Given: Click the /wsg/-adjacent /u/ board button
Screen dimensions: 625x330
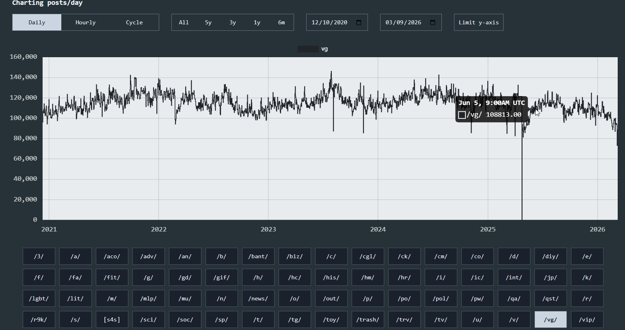Looking at the screenshot, I should coord(478,319).
